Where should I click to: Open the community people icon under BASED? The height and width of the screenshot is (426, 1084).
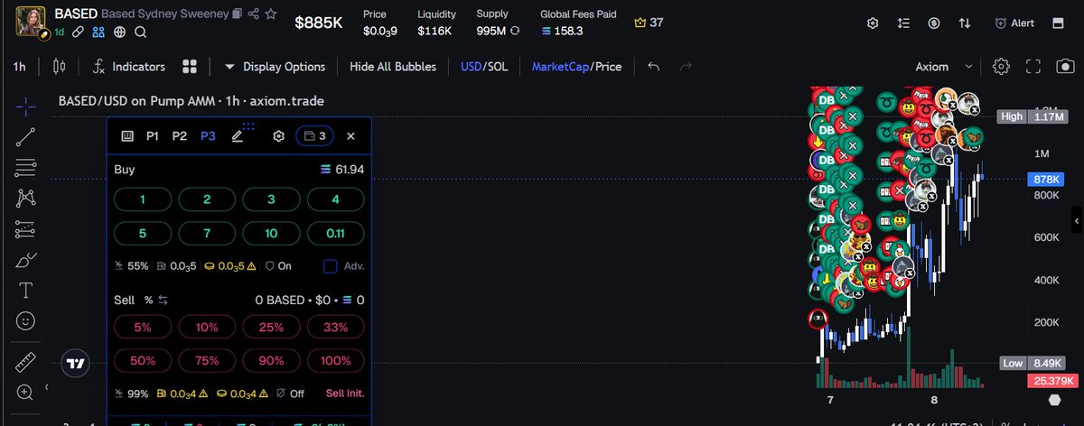(x=98, y=32)
